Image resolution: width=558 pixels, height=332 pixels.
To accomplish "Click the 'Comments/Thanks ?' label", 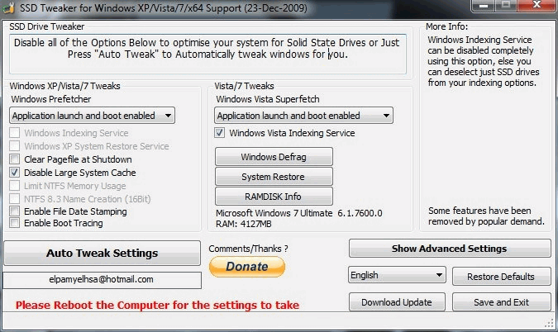I will point(248,249).
